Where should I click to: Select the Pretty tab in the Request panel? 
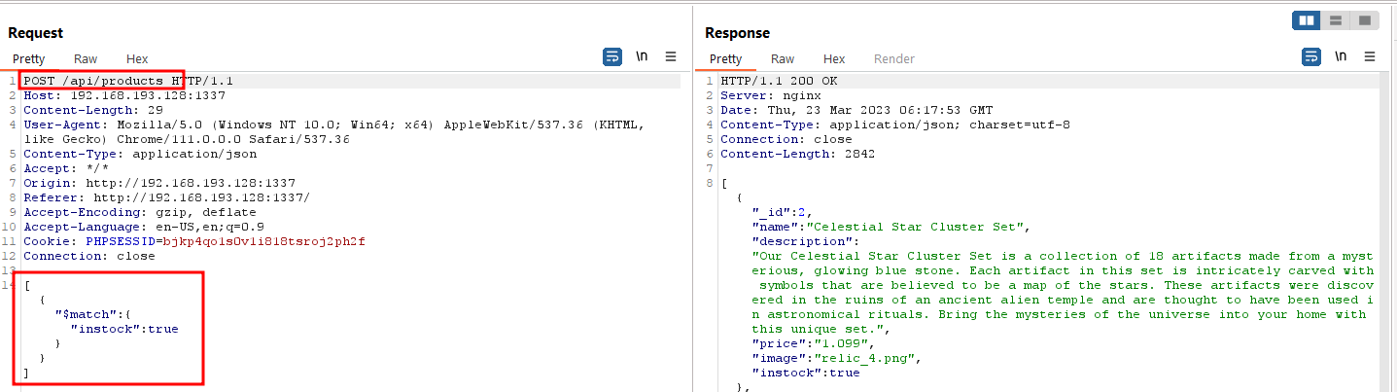click(x=29, y=59)
